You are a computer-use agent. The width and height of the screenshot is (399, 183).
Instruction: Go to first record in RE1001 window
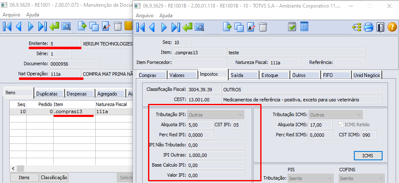7,27
